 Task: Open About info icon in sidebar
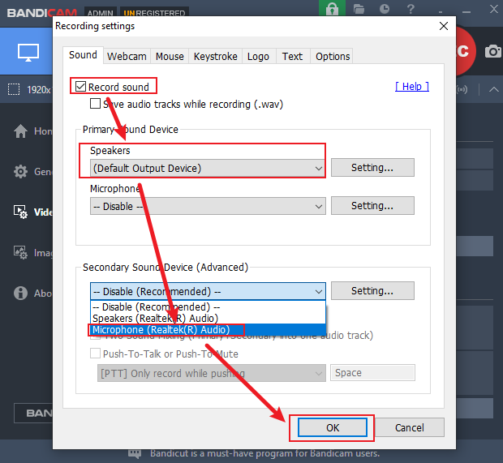20,293
